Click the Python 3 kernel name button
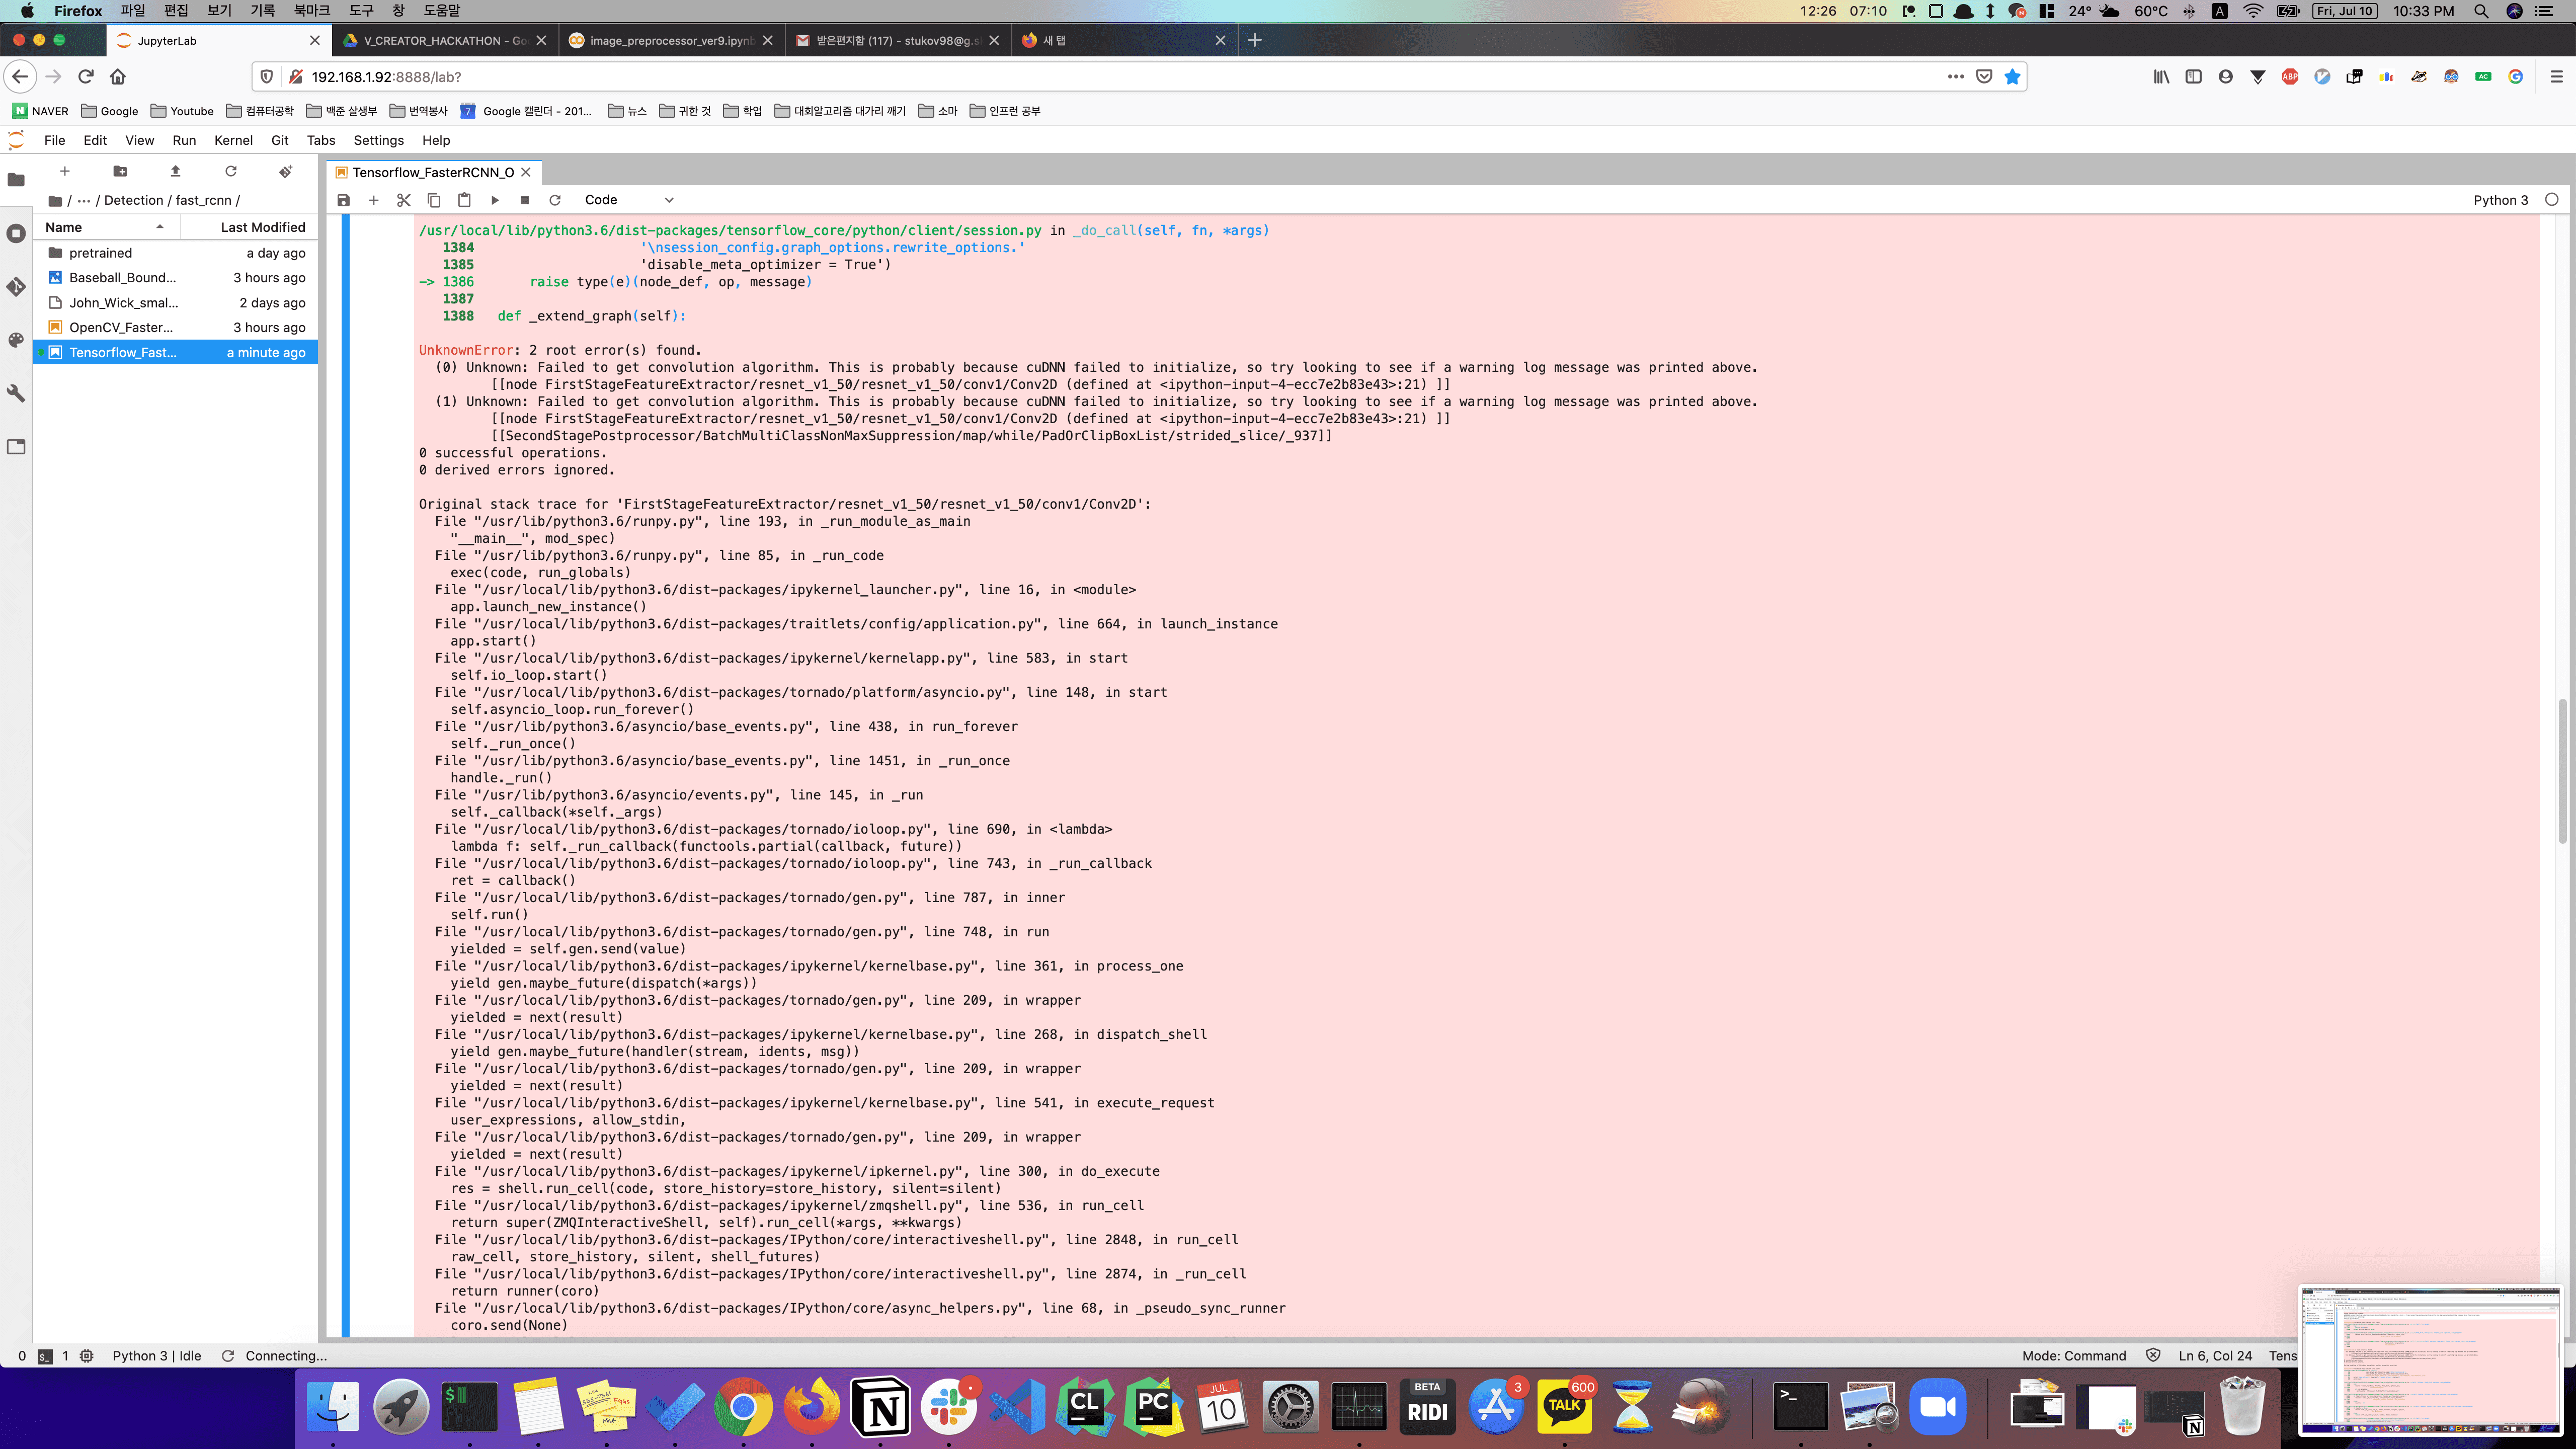The height and width of the screenshot is (1449, 2576). click(x=2500, y=200)
